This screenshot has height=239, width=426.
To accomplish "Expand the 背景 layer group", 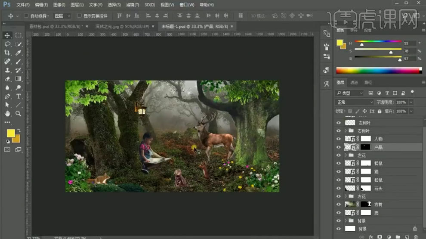I will [346, 221].
